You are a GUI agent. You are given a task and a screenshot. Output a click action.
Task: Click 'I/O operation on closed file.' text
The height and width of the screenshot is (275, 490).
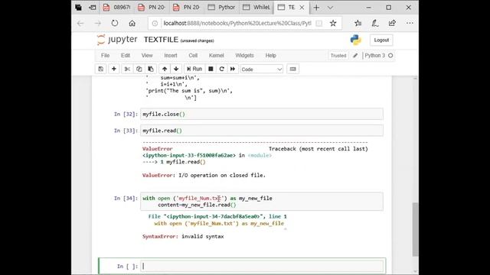[x=222, y=176]
